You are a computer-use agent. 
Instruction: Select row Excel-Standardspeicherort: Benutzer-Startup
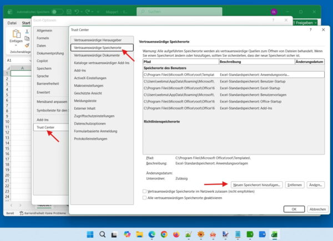(x=234, y=81)
